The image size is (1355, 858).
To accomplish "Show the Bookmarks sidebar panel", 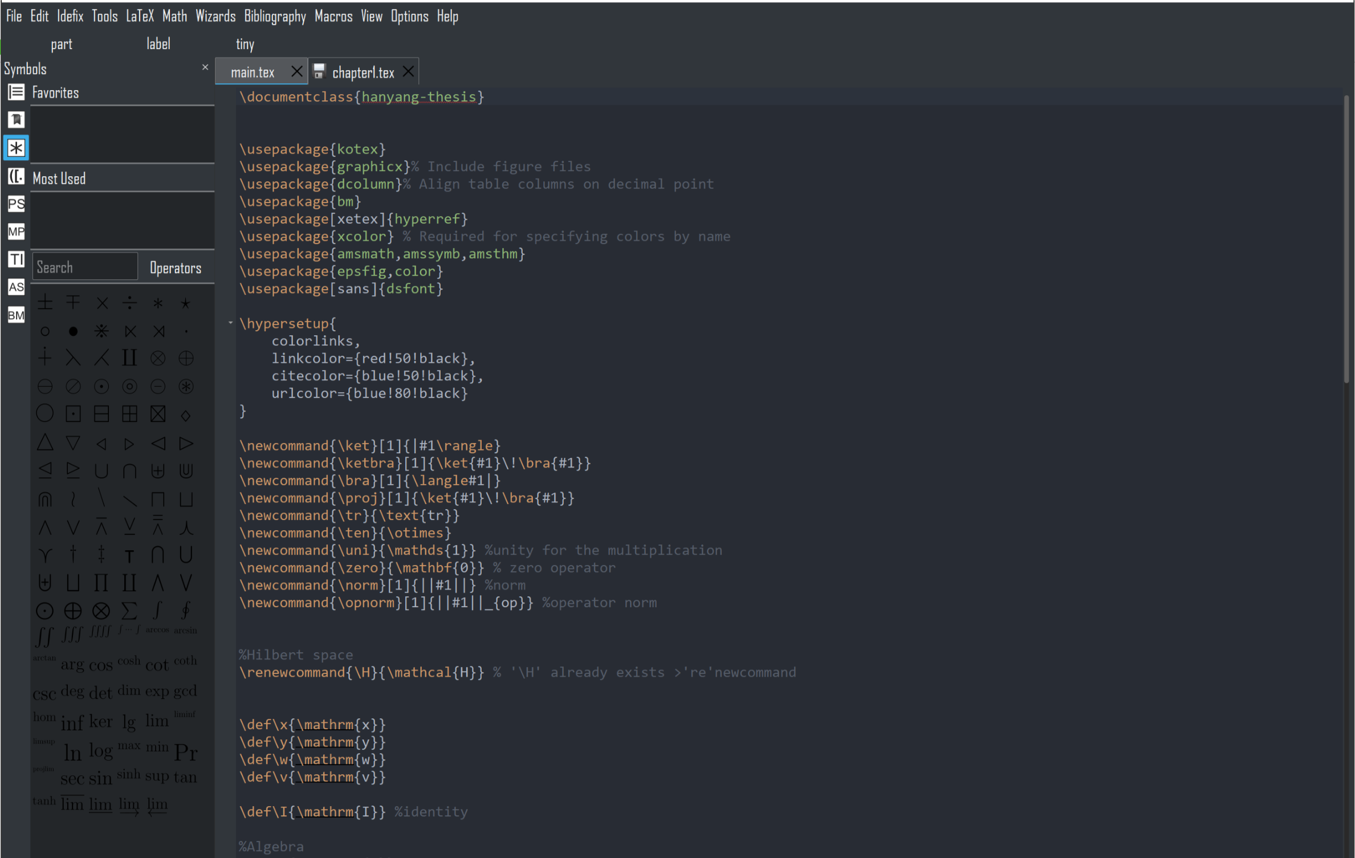I will click(x=16, y=120).
